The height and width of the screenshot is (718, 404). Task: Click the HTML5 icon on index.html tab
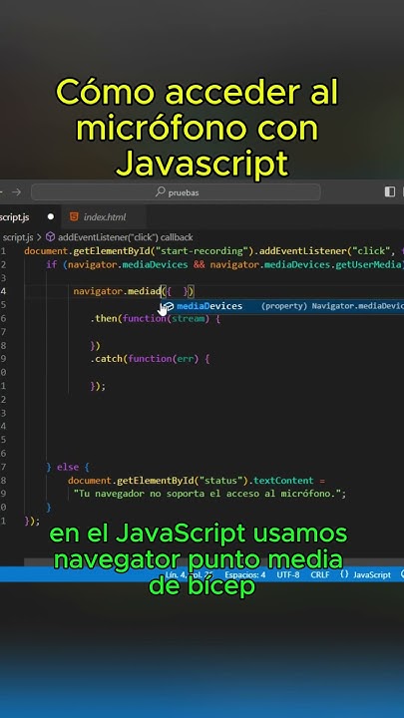pyautogui.click(x=74, y=217)
